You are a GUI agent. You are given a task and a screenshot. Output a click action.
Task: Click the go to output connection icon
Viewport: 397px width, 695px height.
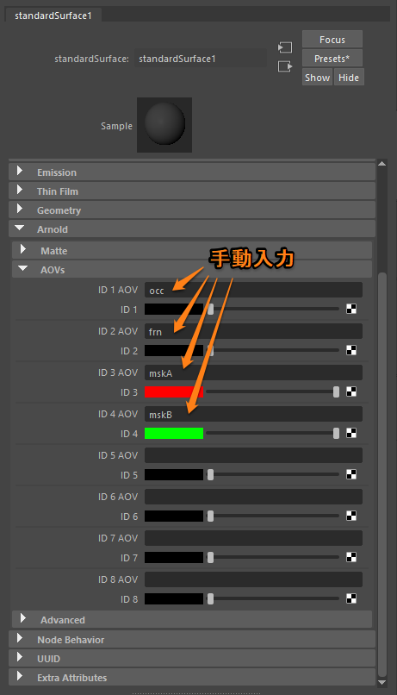(285, 66)
